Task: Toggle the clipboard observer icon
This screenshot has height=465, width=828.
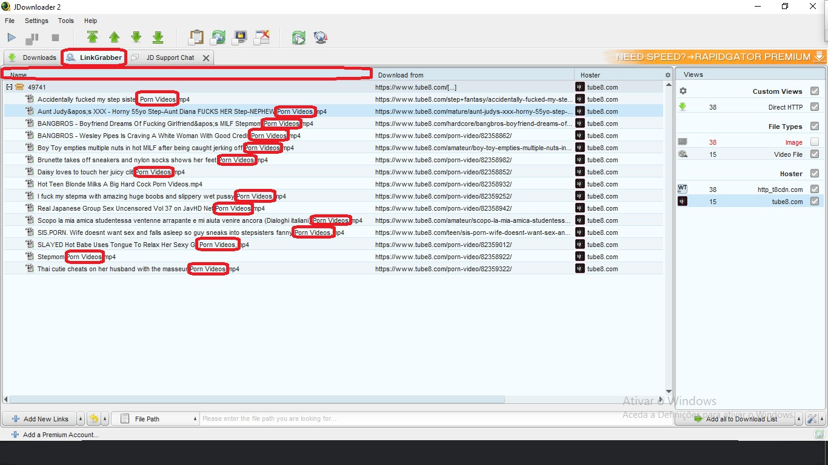Action: [x=196, y=38]
